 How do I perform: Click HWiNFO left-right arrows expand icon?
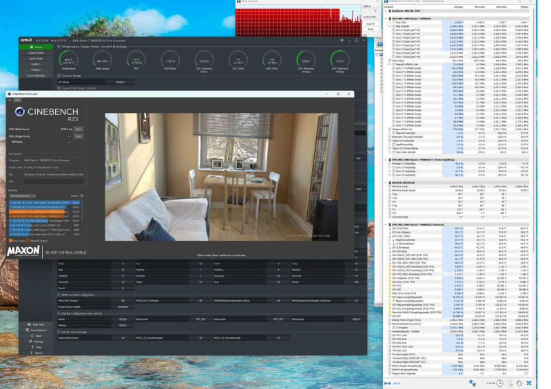pyautogui.click(x=388, y=383)
